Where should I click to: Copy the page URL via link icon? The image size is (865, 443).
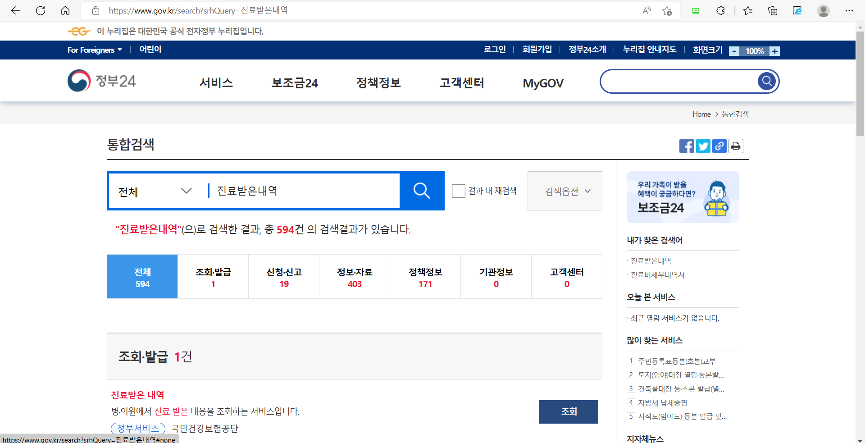719,146
